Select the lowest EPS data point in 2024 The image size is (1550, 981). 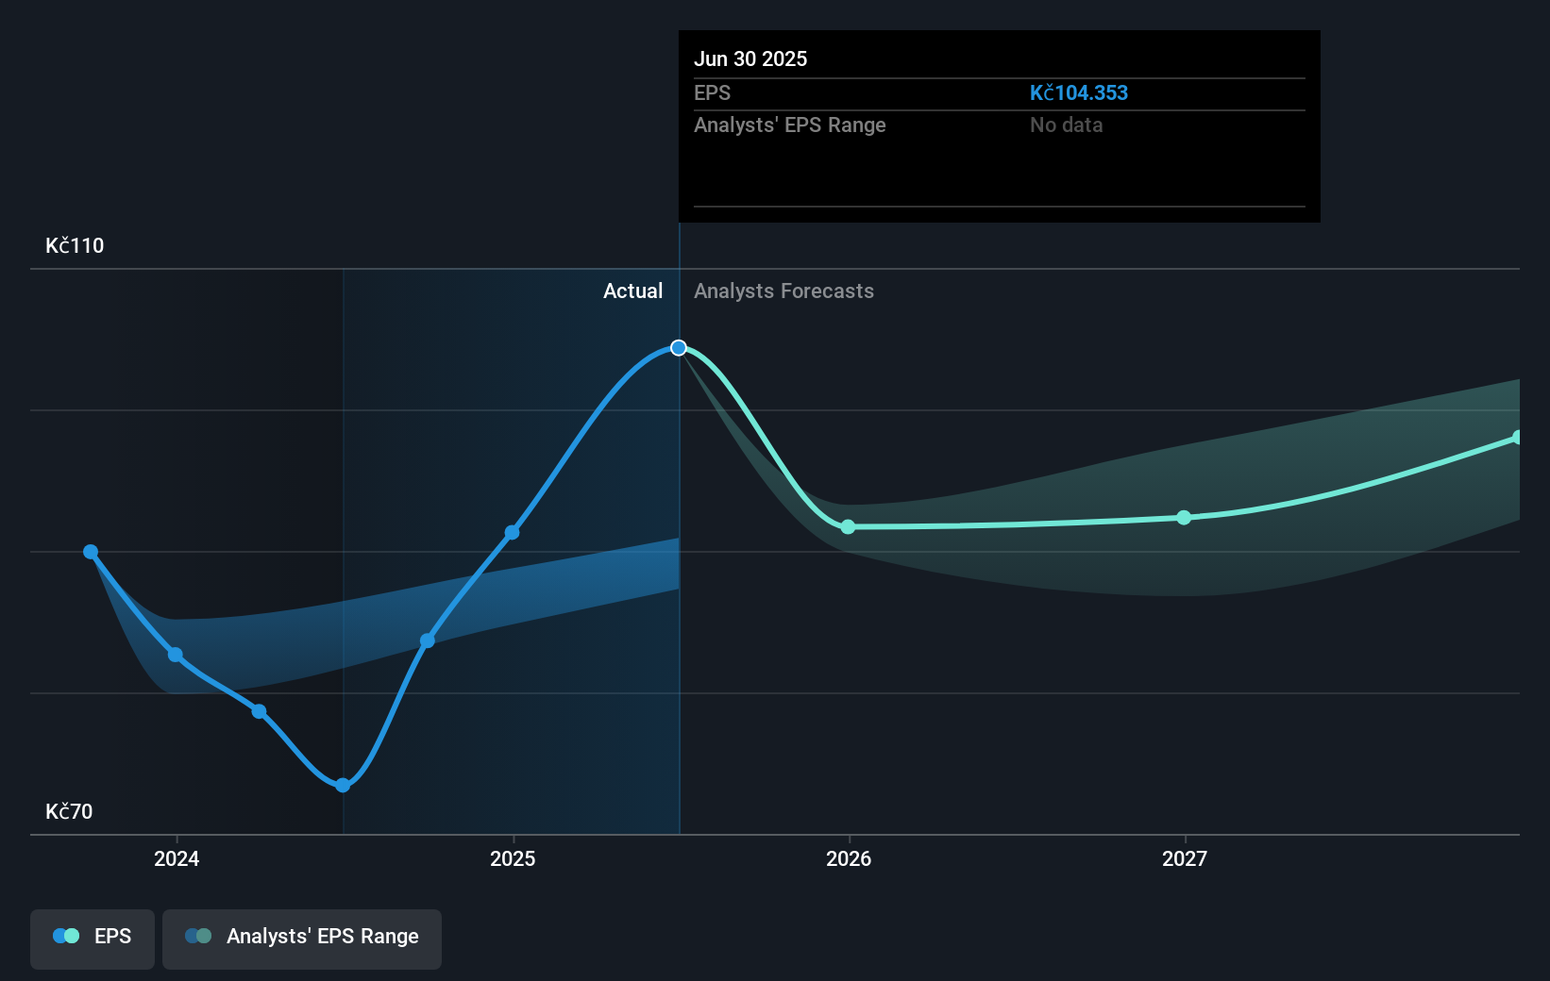click(342, 784)
